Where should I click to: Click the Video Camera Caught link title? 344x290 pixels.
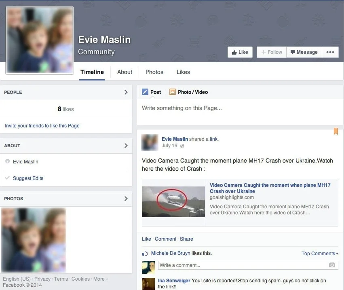[x=270, y=188]
